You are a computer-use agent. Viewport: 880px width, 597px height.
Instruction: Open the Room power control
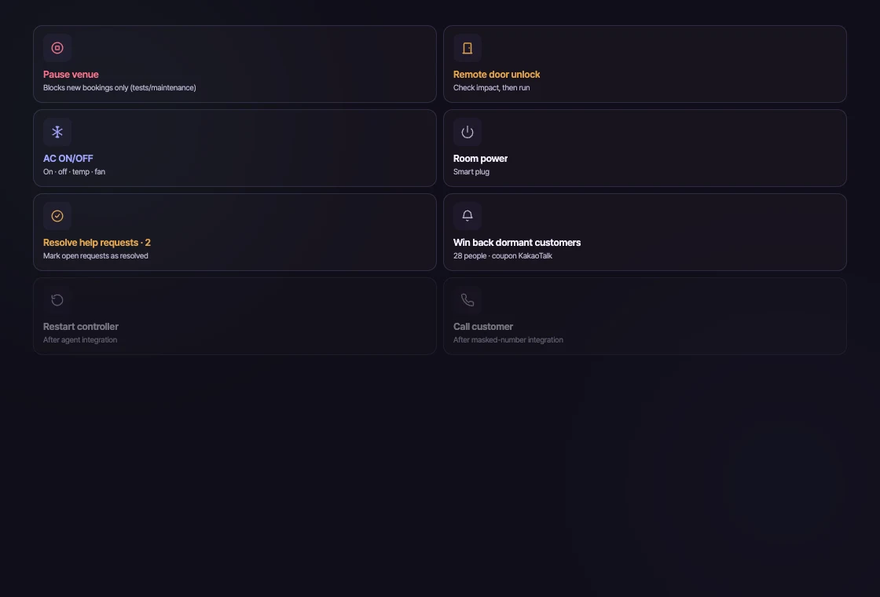point(645,148)
